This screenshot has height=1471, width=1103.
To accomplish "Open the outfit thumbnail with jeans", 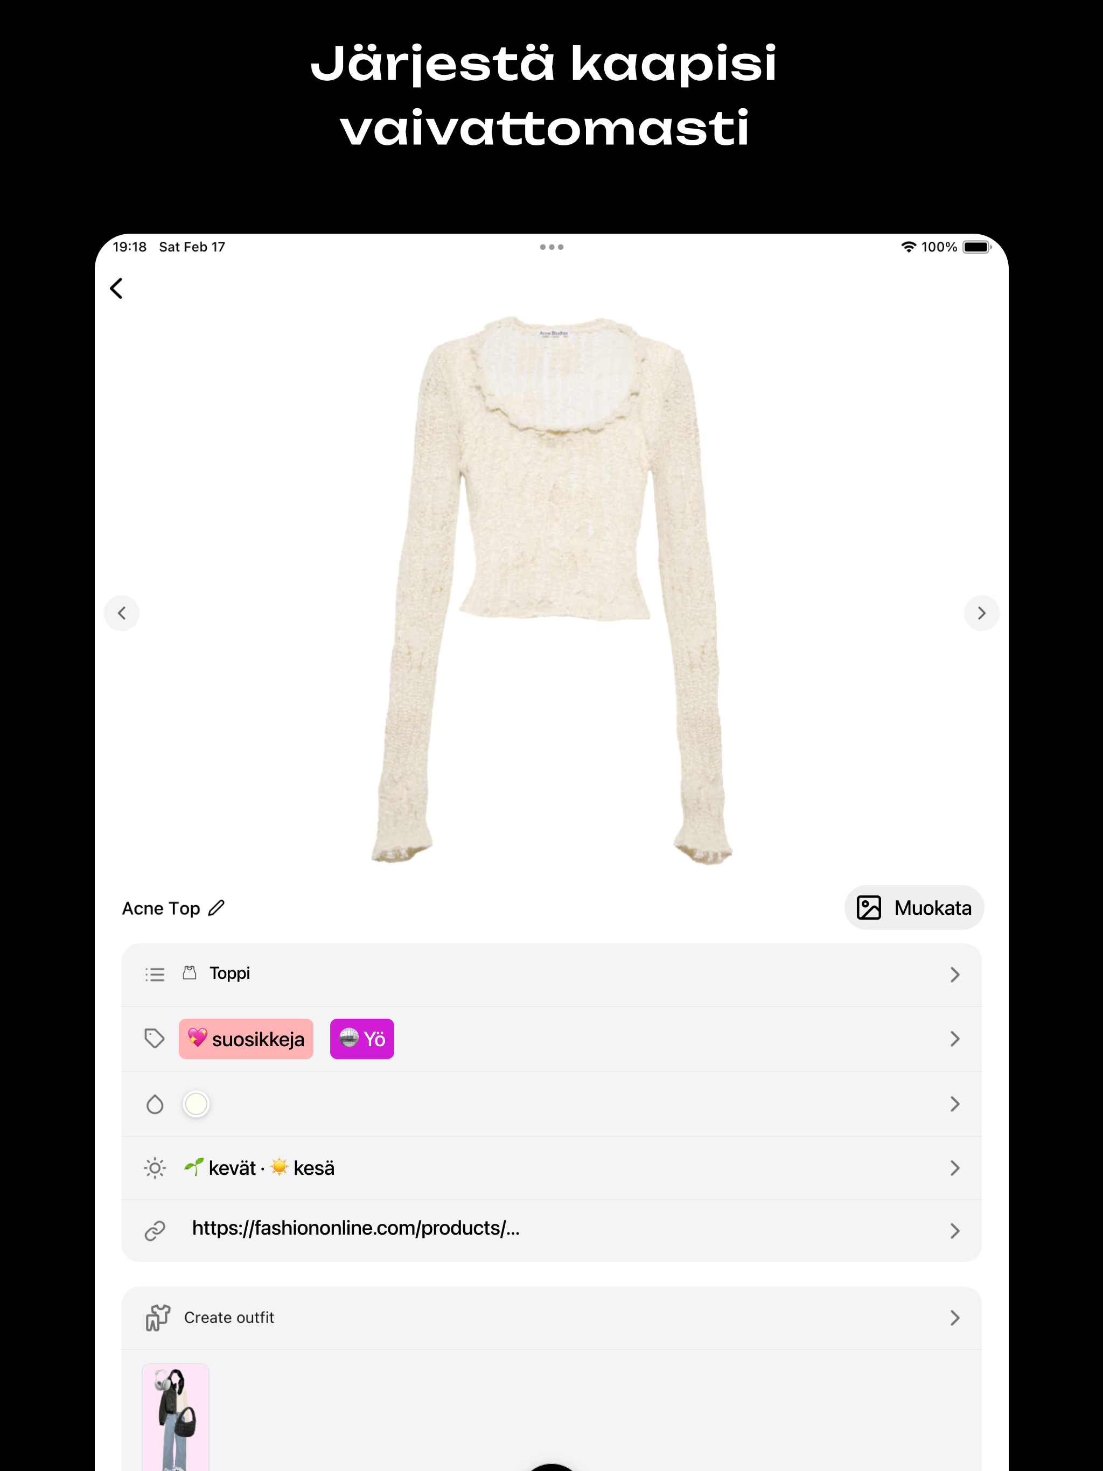I will (x=176, y=1417).
